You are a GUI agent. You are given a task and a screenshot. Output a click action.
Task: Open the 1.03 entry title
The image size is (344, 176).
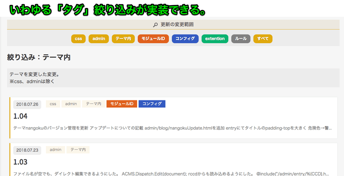pos(20,162)
